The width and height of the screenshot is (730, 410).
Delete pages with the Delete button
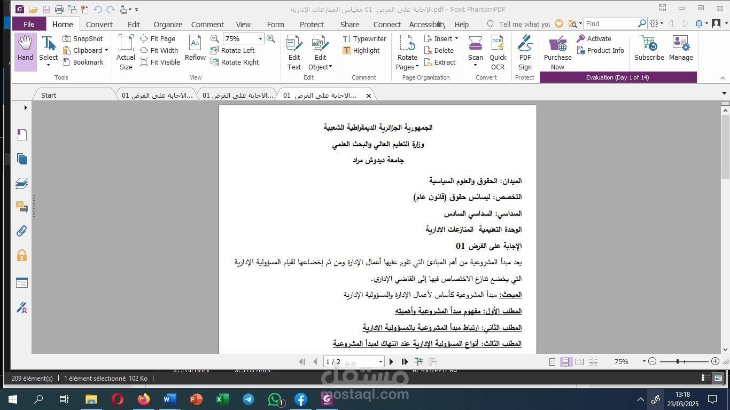point(439,50)
